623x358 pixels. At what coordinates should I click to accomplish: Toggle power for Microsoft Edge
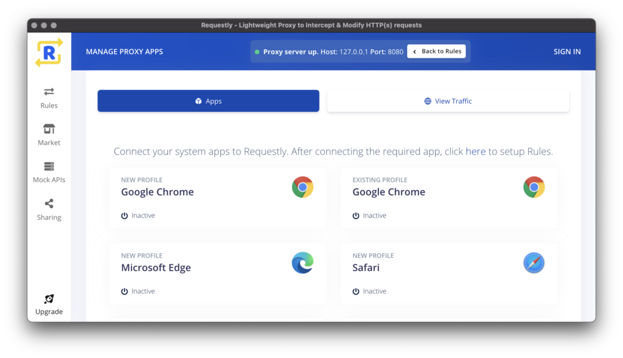pos(124,291)
